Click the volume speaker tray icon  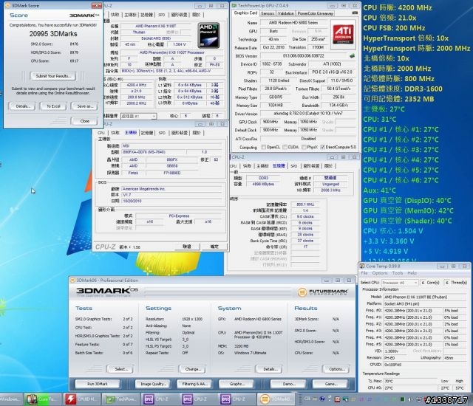click(x=409, y=399)
